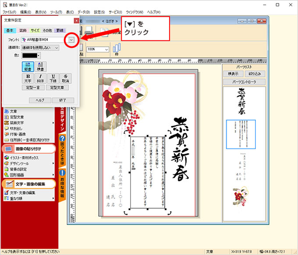The image size is (298, 255).
Task: Click the font field showing AR楷書体M04
Action: [x=45, y=40]
